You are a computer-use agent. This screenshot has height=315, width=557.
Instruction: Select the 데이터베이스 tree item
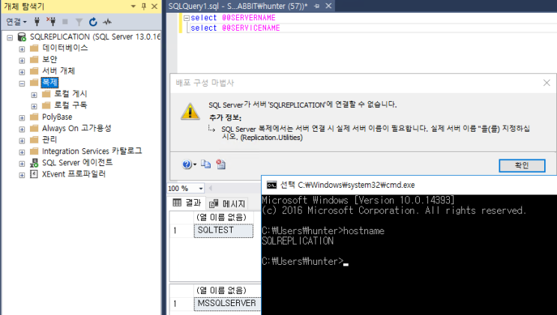(65, 48)
